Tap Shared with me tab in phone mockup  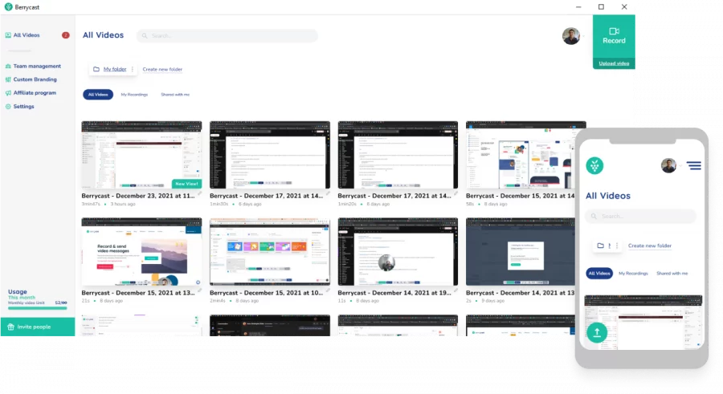tap(672, 274)
